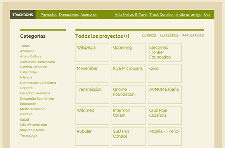Select the POPULARIDAD sort option
225x148 pixels.
(x=193, y=35)
